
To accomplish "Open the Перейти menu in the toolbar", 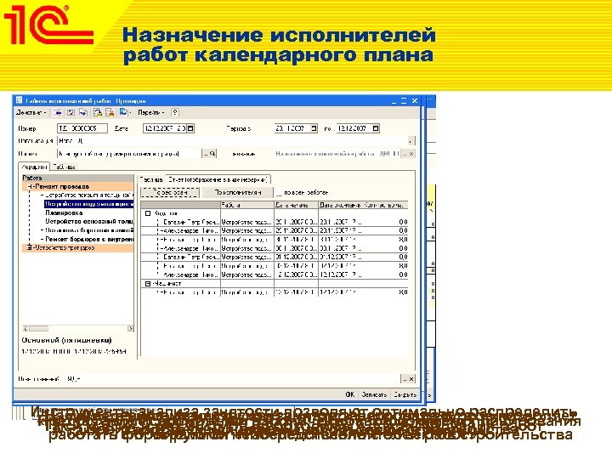I will point(150,113).
